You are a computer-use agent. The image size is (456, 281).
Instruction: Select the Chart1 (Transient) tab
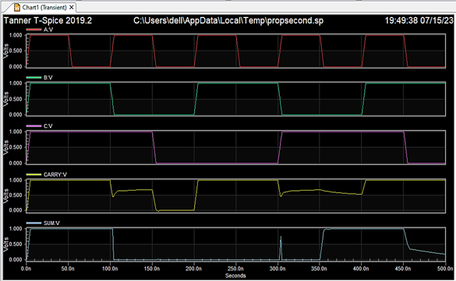click(x=44, y=7)
